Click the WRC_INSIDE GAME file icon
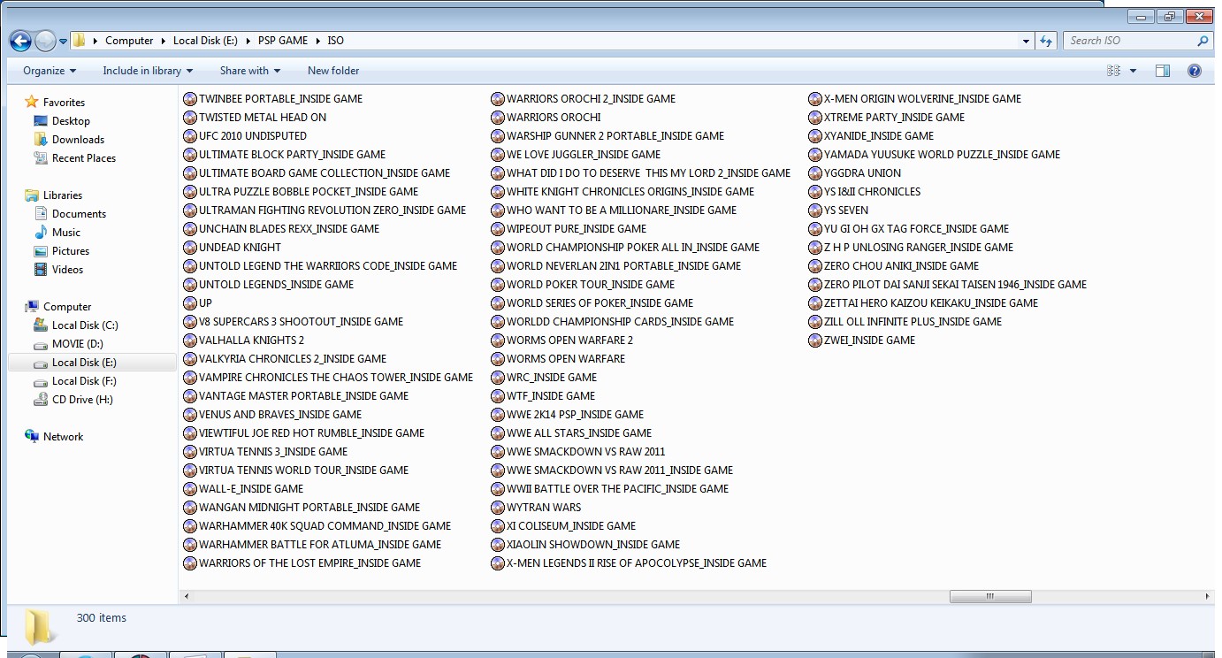 (498, 378)
